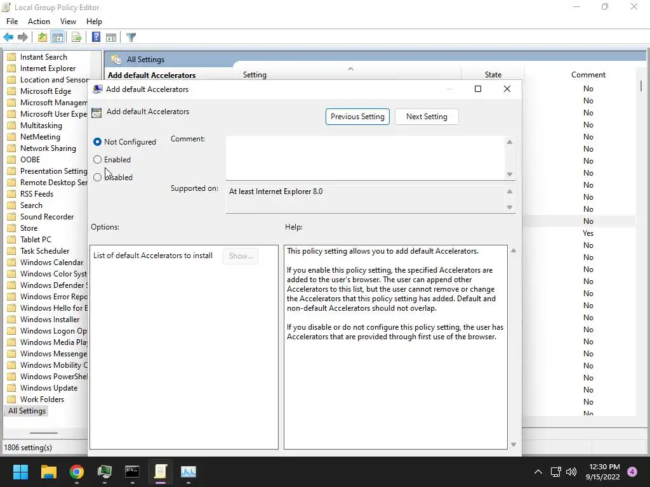Click Comment box scroll down arrow
The width and height of the screenshot is (650, 487).
pos(510,174)
